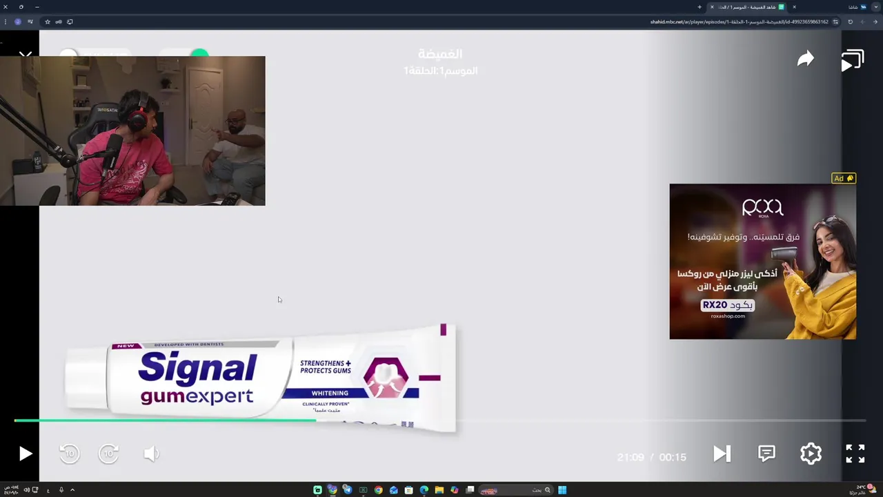Open Mail app from taskbar

393,490
